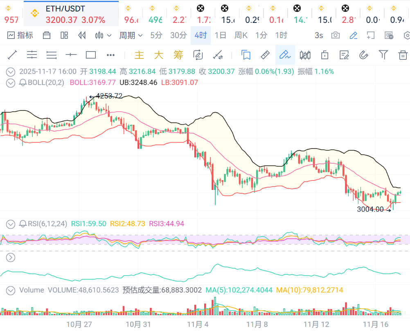Select the rectangle drawing tool
Screen dimensions: 410x332
coord(91,55)
